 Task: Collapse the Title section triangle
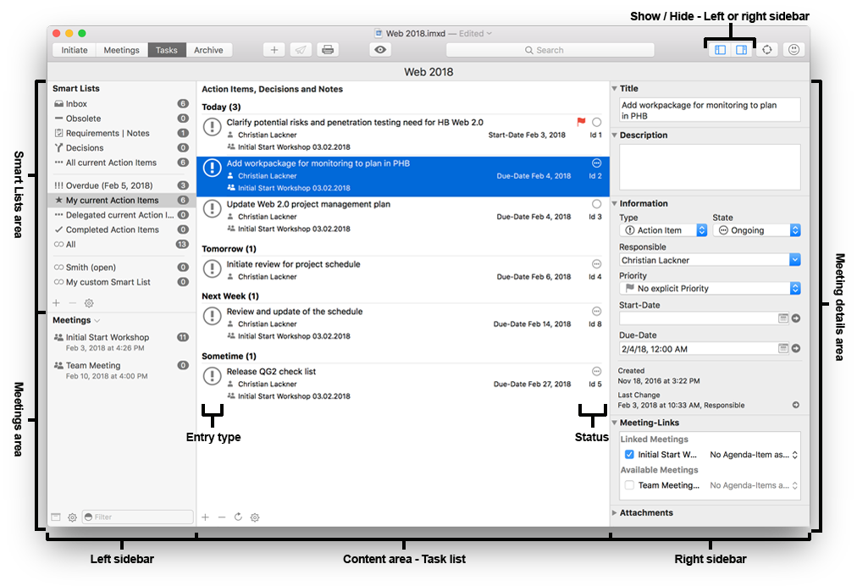click(614, 88)
